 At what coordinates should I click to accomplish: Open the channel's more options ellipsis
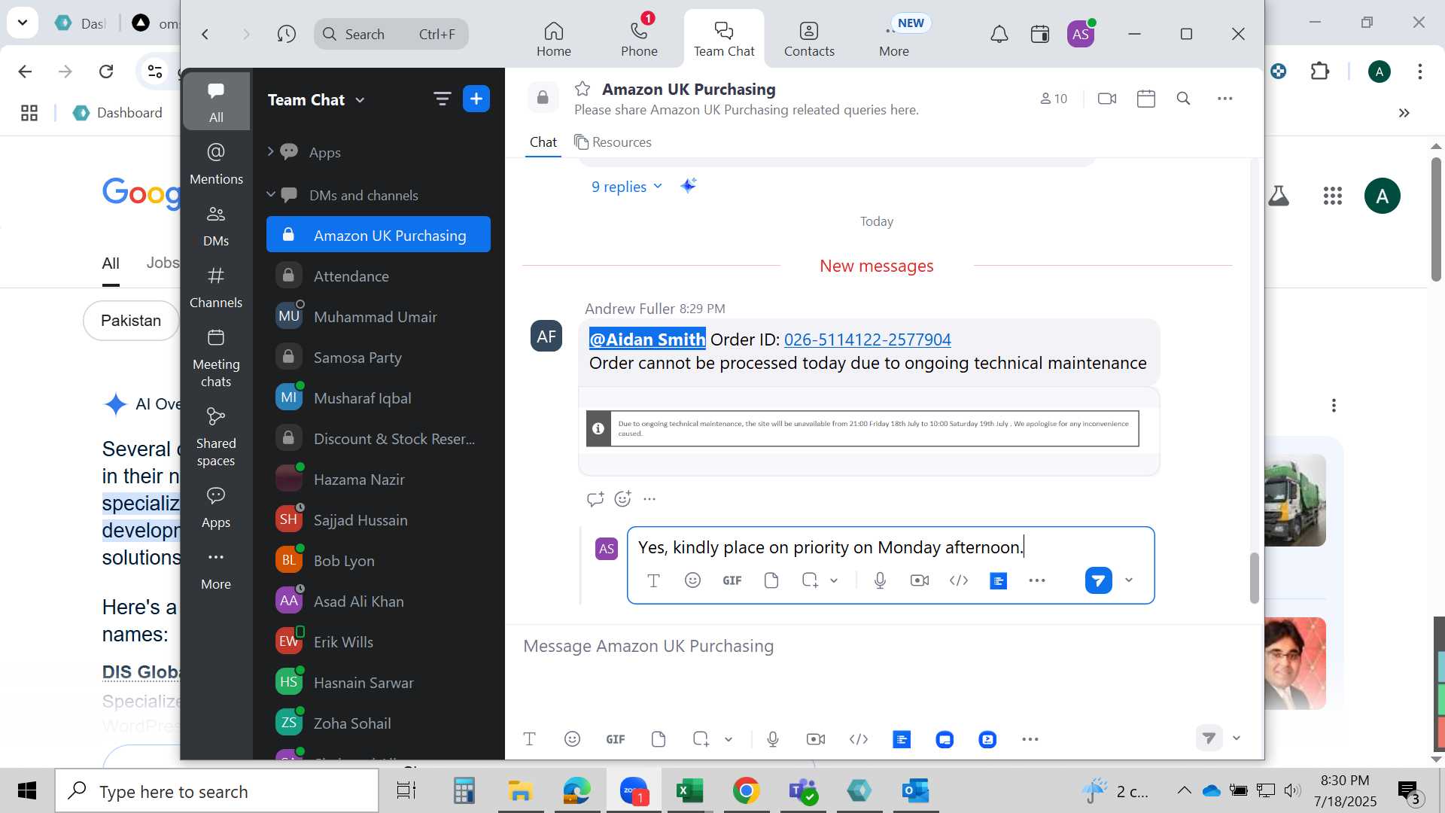point(1225,99)
